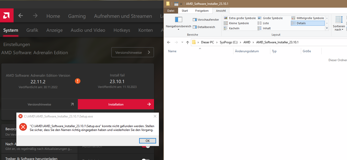Go up one folder level in Explorer
The width and height of the screenshot is (347, 160).
click(188, 42)
